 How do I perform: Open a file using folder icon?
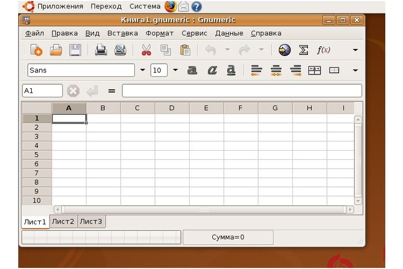tap(56, 50)
